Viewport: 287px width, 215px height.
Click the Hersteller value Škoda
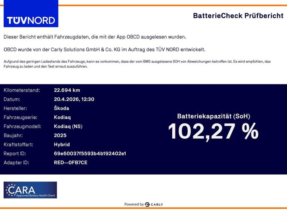tap(61, 108)
